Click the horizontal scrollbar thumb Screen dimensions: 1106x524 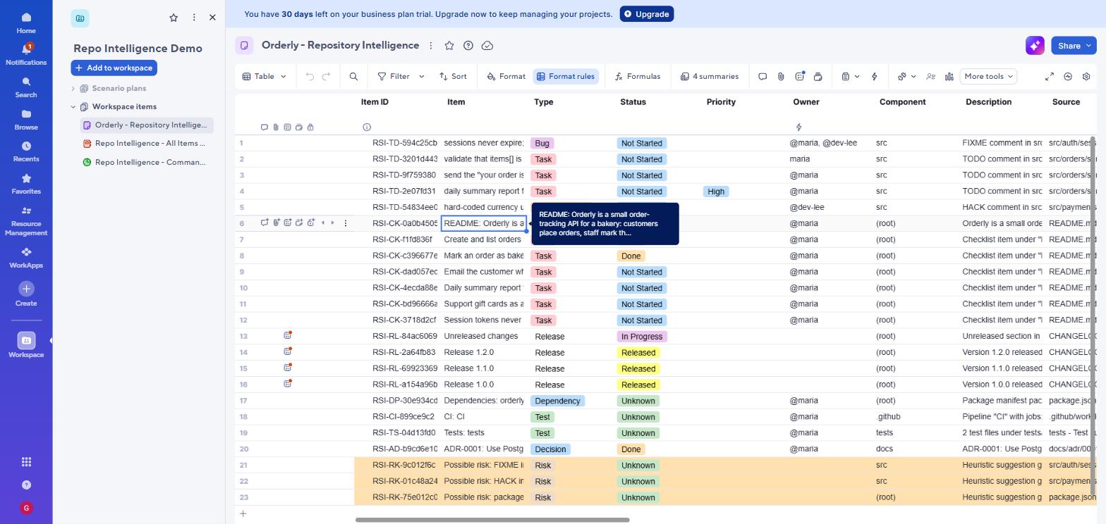[x=492, y=520]
